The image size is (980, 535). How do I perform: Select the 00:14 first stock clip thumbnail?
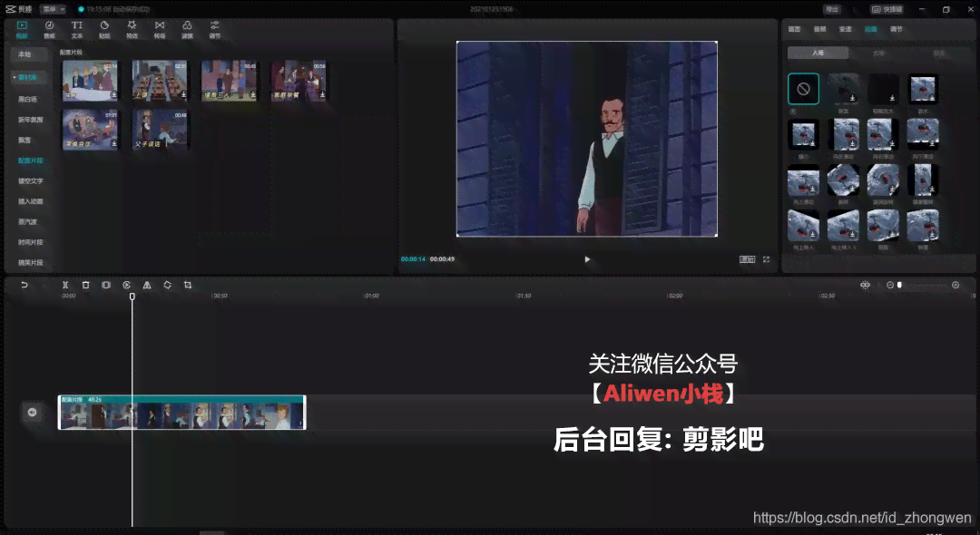coord(90,81)
